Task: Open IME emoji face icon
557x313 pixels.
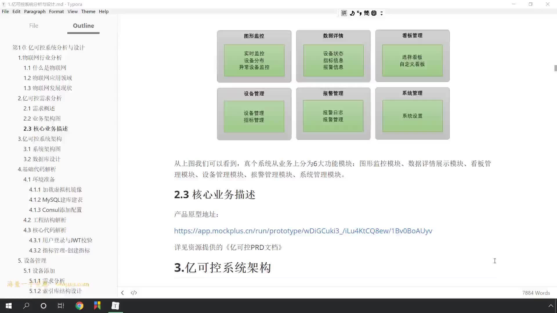Action: [x=374, y=13]
